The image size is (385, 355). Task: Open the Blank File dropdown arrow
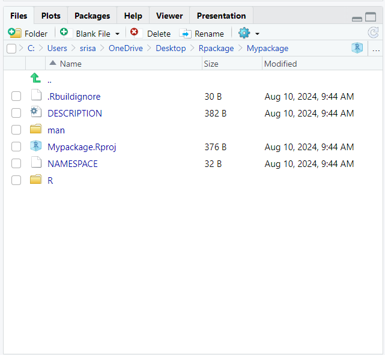pos(117,34)
